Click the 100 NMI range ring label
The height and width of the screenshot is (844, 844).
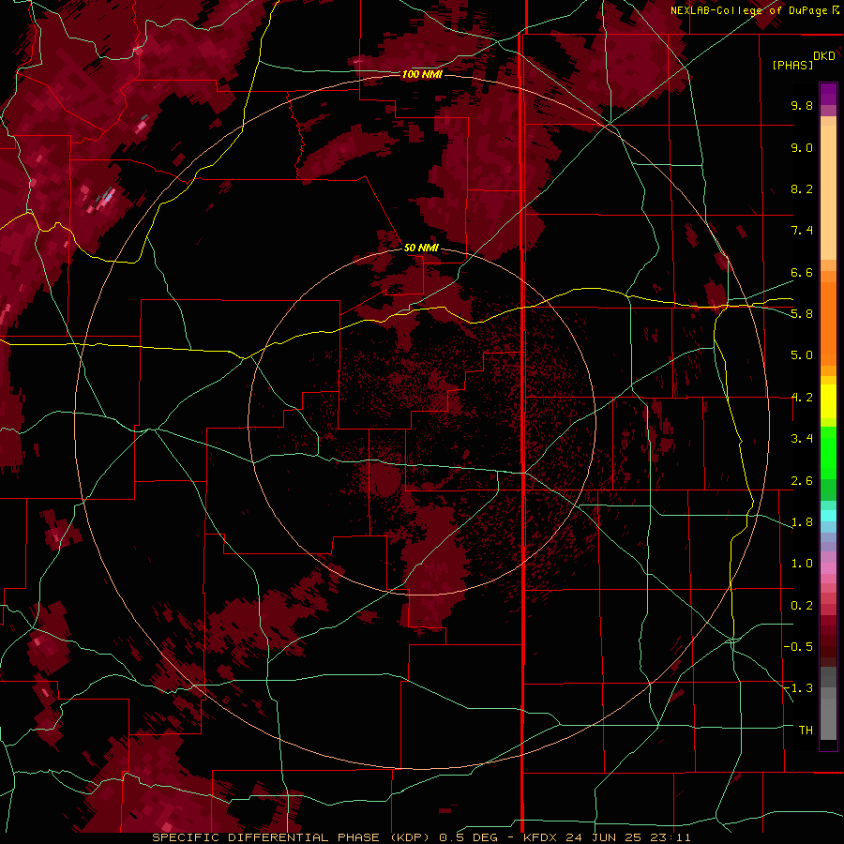click(x=422, y=74)
